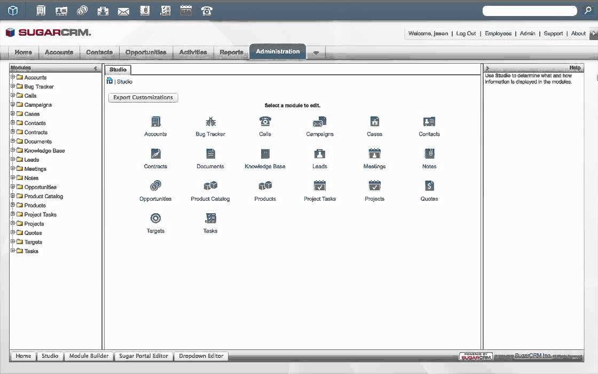598x374 pixels.
Task: Select the Notes module icon
Action: coord(429,154)
